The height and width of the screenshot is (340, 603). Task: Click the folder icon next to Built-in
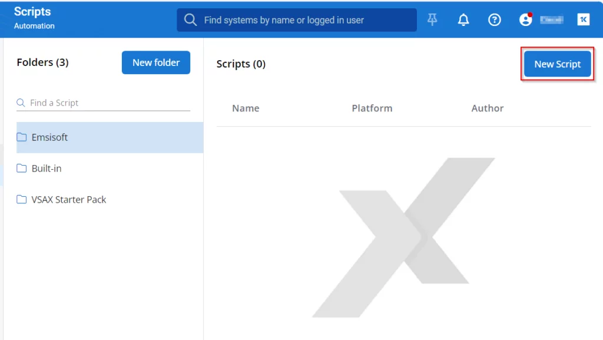[22, 169]
